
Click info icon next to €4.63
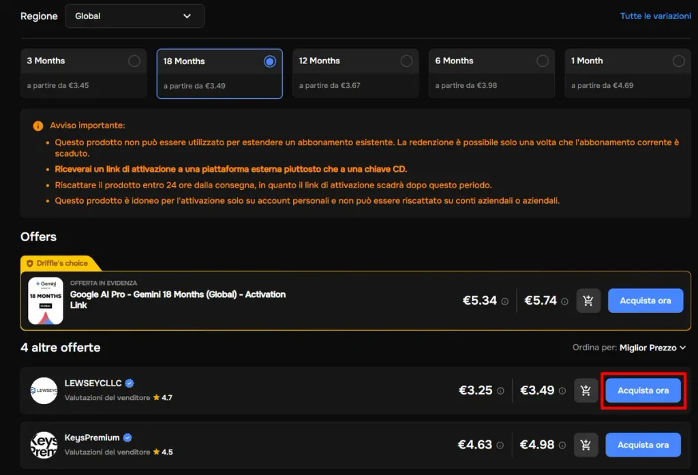(x=500, y=445)
